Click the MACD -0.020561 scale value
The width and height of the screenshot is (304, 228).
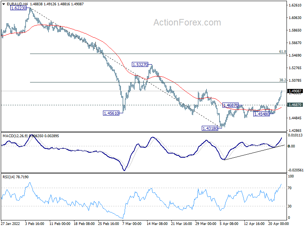[295, 170]
